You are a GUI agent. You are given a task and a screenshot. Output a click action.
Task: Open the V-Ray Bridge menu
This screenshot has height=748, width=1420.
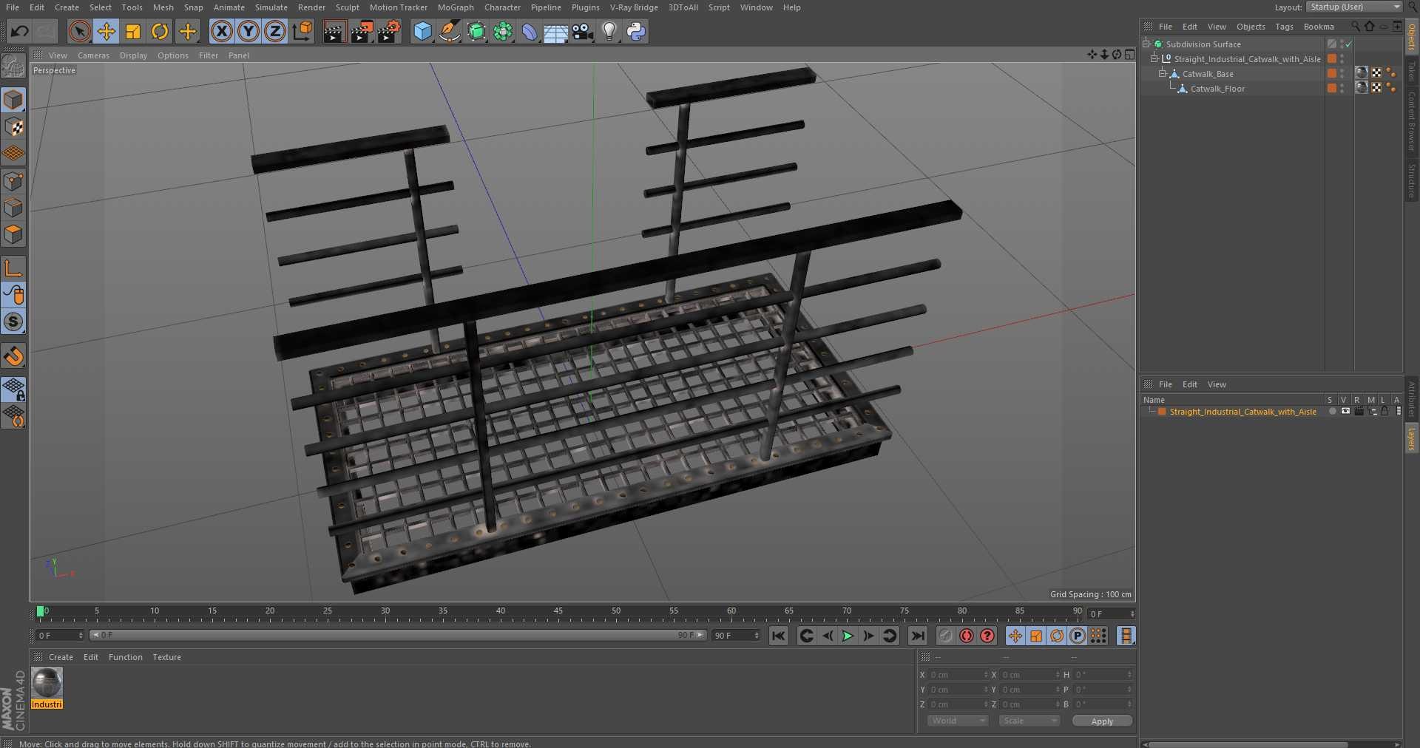[x=634, y=7]
